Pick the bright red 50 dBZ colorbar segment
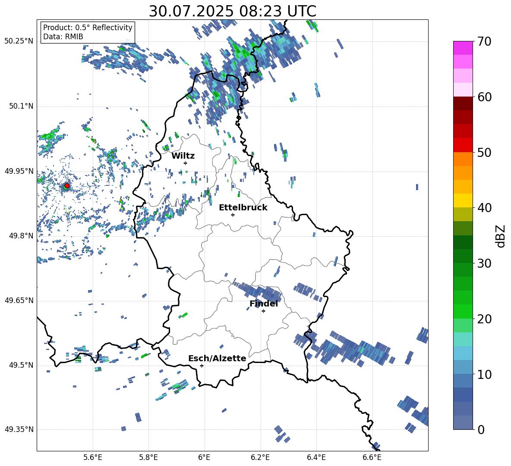Viewport: 511px width, 466px height. [x=463, y=145]
